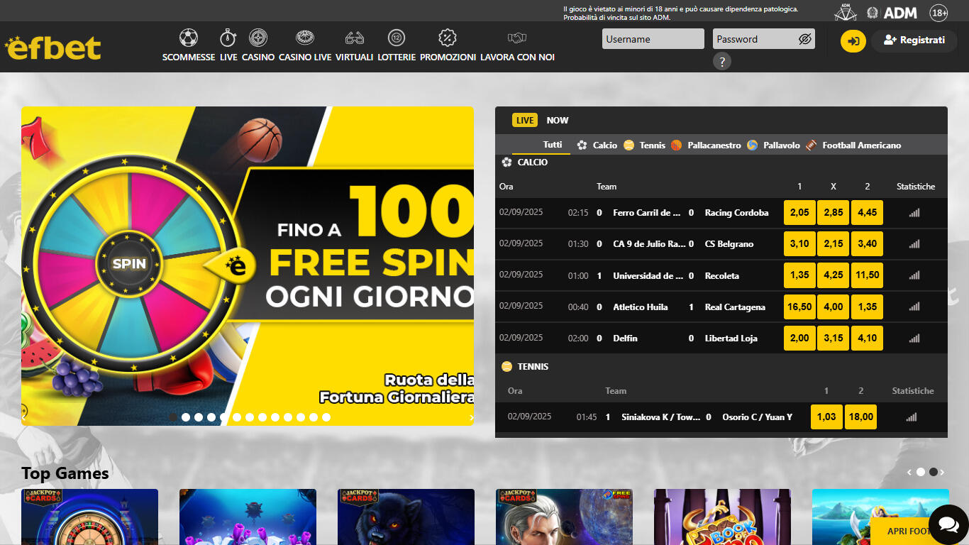Viewport: 969px width, 545px height.
Task: Open Virtuali glasses icon
Action: coord(355,38)
